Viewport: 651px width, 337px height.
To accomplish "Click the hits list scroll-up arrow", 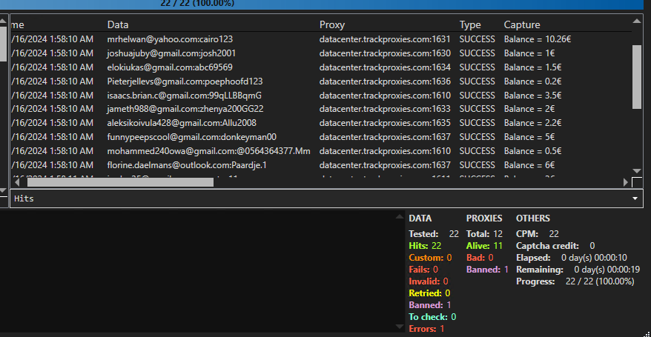I will click(637, 21).
